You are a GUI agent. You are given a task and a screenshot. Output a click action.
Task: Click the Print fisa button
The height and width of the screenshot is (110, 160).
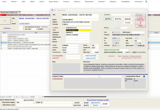[118, 19]
